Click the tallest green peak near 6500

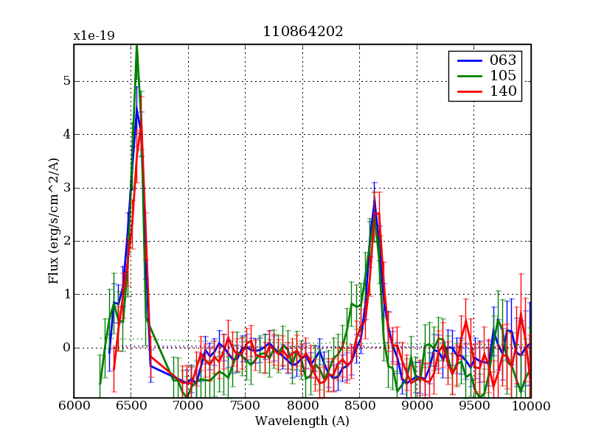[x=136, y=46]
